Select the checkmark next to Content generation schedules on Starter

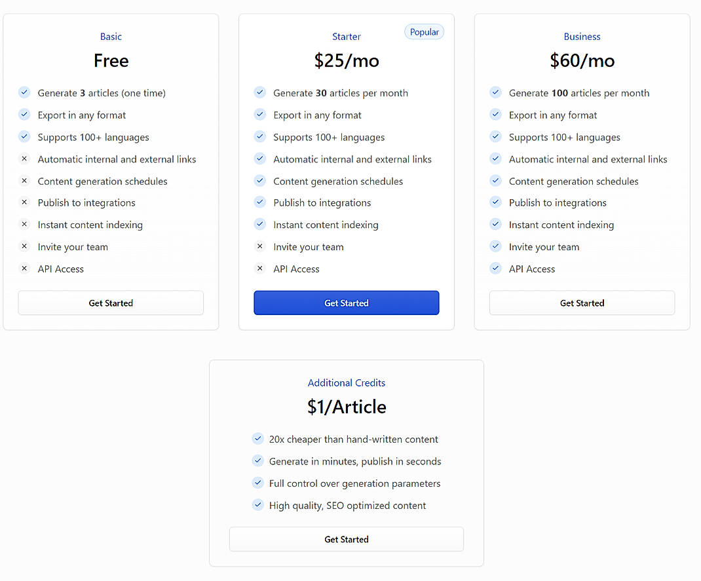pyautogui.click(x=260, y=181)
